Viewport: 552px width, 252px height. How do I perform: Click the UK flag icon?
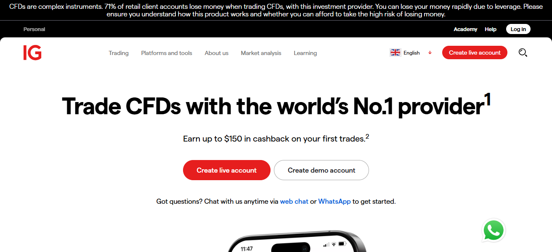click(x=395, y=52)
